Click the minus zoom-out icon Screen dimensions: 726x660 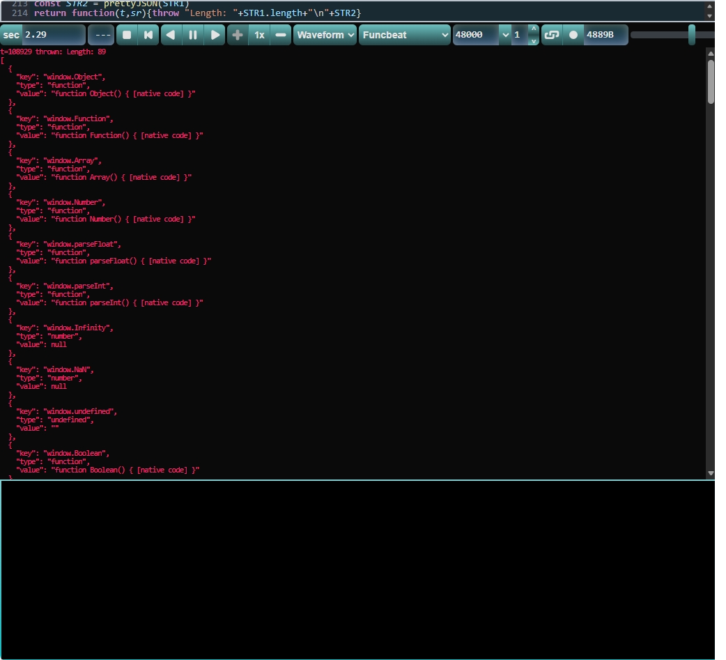click(x=281, y=35)
